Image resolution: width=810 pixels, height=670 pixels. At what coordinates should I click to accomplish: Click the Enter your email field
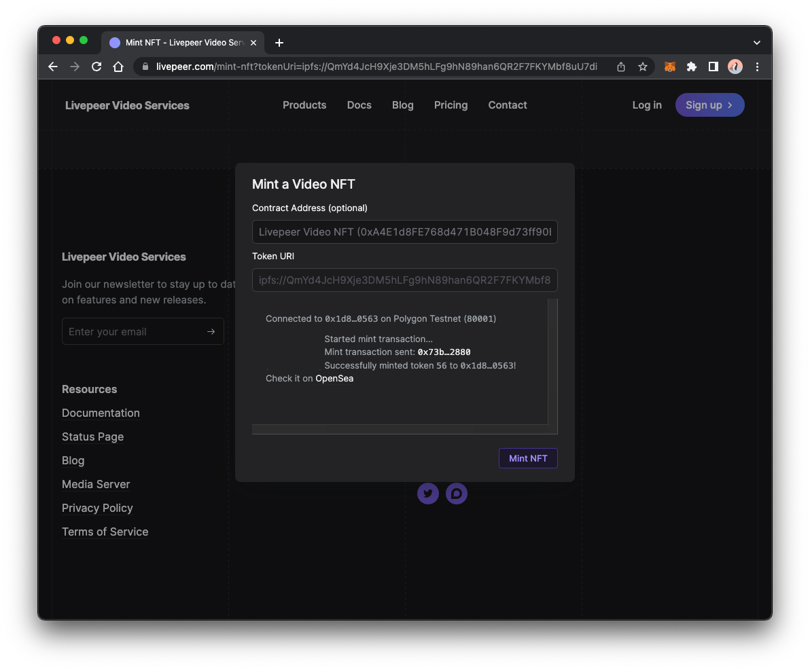pyautogui.click(x=143, y=331)
